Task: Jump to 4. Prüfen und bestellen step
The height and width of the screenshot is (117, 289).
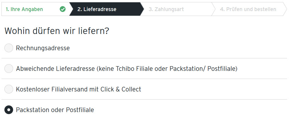Action: point(248,9)
